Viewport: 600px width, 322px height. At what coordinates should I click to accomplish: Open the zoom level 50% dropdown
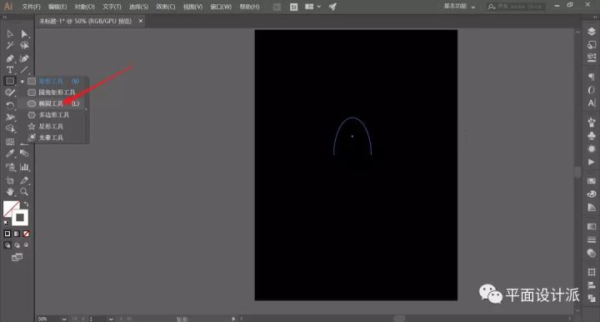point(64,319)
